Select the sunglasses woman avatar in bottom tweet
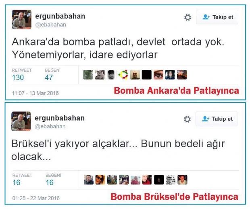 pyautogui.click(x=100, y=180)
